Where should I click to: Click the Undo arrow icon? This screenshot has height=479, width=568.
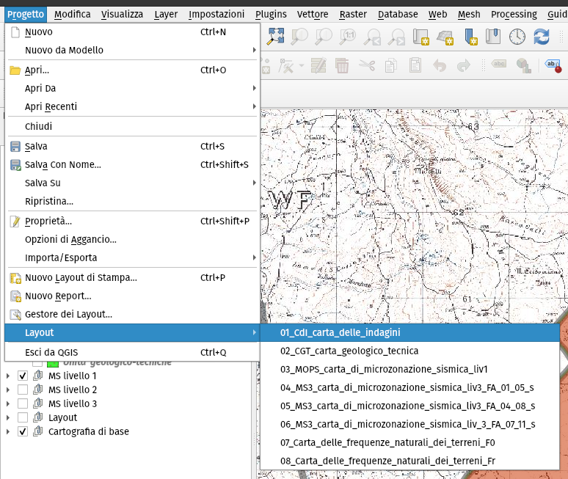[x=440, y=66]
